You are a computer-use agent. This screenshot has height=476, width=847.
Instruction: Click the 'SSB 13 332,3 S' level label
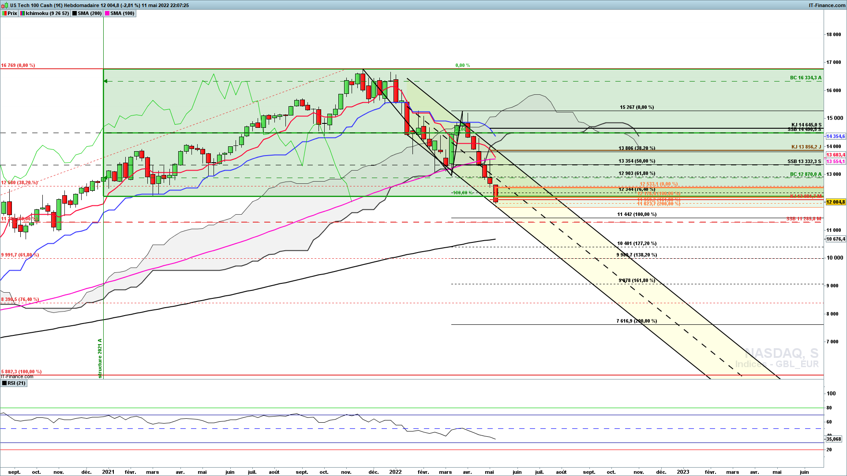pyautogui.click(x=804, y=161)
